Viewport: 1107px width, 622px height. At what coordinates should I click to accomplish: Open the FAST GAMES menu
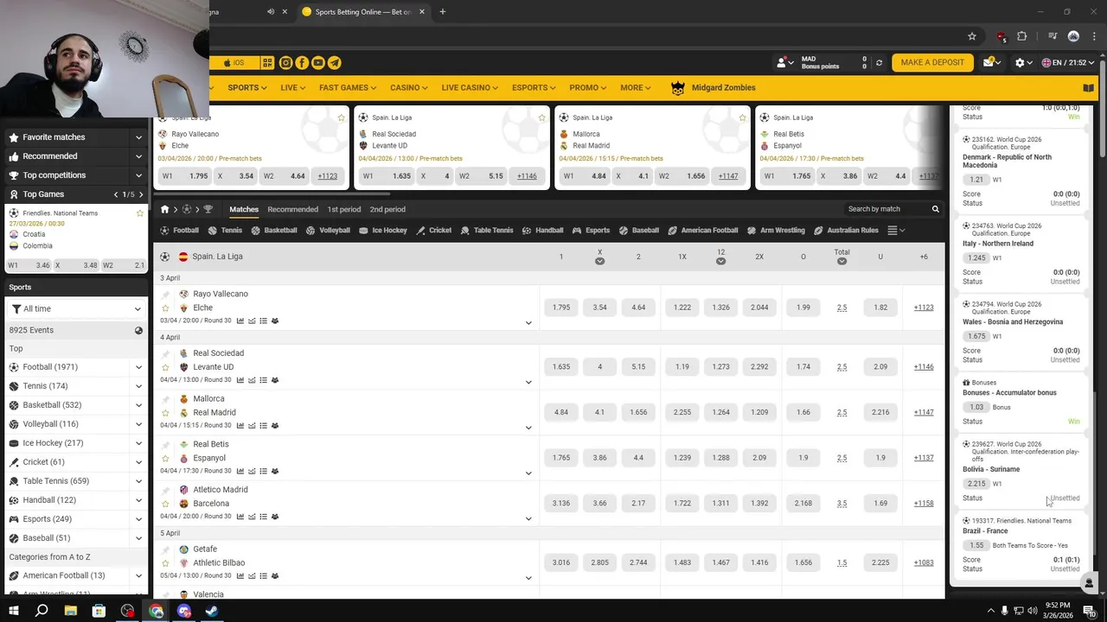tap(347, 88)
